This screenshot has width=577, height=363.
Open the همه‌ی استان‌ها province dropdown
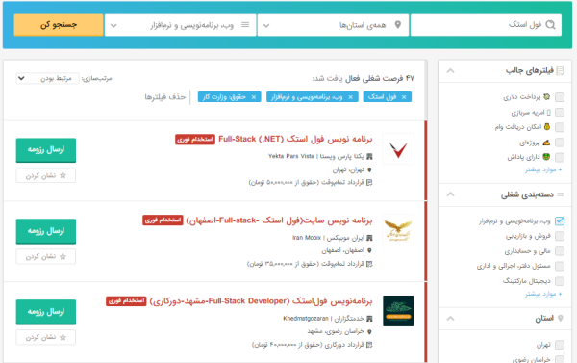coord(333,25)
